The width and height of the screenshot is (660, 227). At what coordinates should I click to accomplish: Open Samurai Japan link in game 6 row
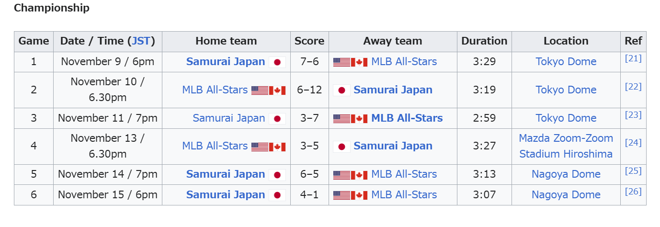pos(226,195)
